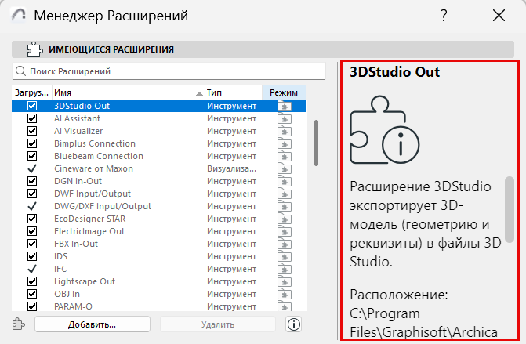Viewport: 526px width, 344px height.
Task: Click folder mode icon for DGN In-Out
Action: click(285, 181)
